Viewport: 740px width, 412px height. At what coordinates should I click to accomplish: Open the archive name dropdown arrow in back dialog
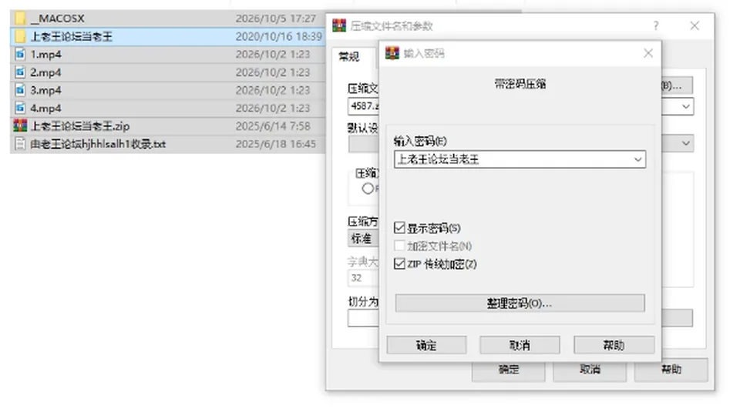[686, 106]
